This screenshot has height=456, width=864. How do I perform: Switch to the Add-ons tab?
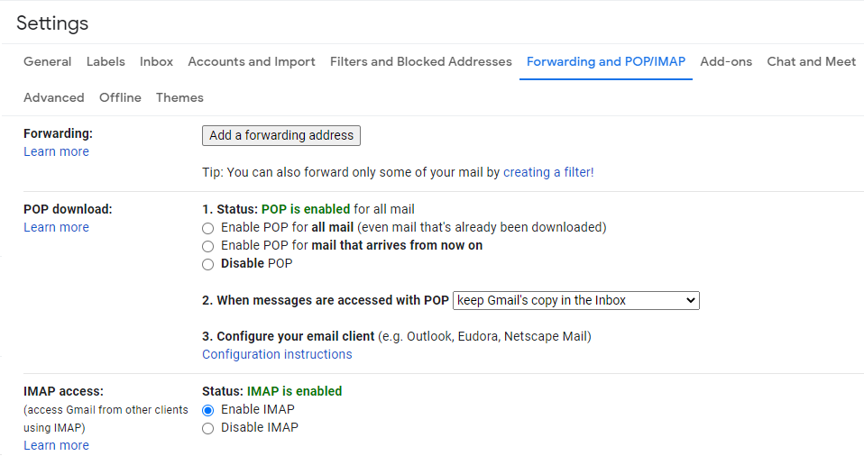(726, 61)
